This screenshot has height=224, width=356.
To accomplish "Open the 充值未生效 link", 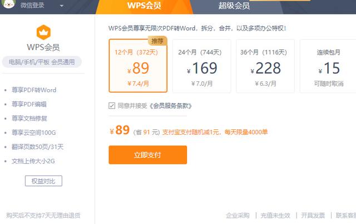I will click(x=275, y=215).
